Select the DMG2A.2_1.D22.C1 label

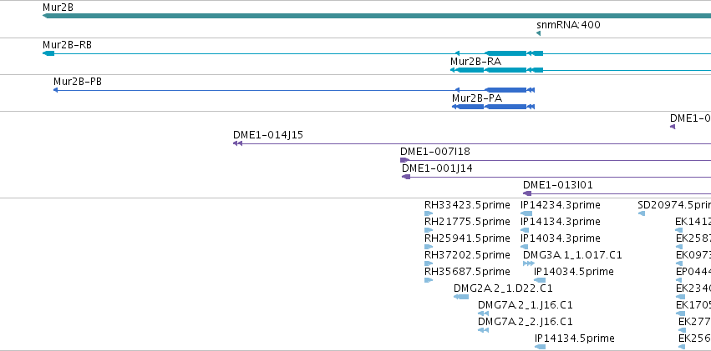503,288
